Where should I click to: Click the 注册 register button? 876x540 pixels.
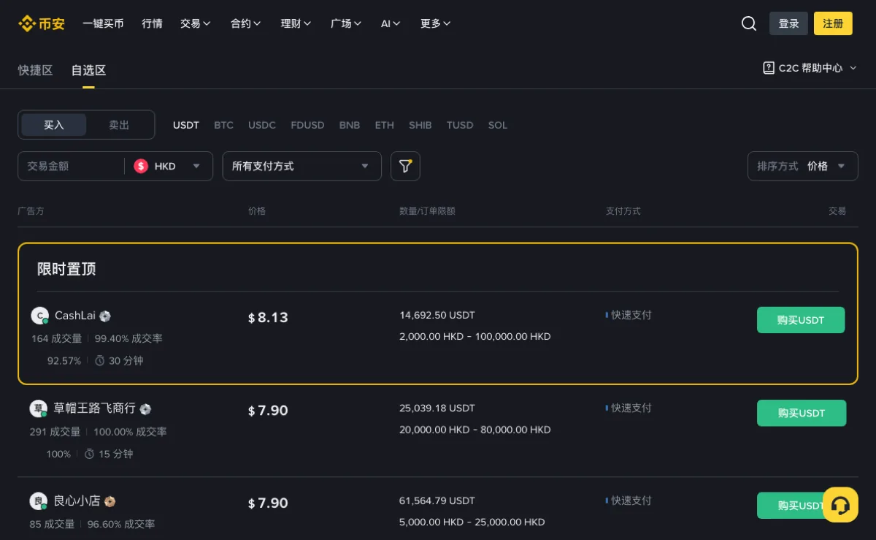pyautogui.click(x=833, y=23)
